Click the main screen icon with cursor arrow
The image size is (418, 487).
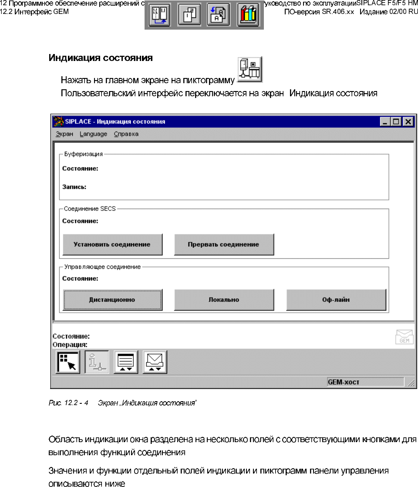coord(67,362)
